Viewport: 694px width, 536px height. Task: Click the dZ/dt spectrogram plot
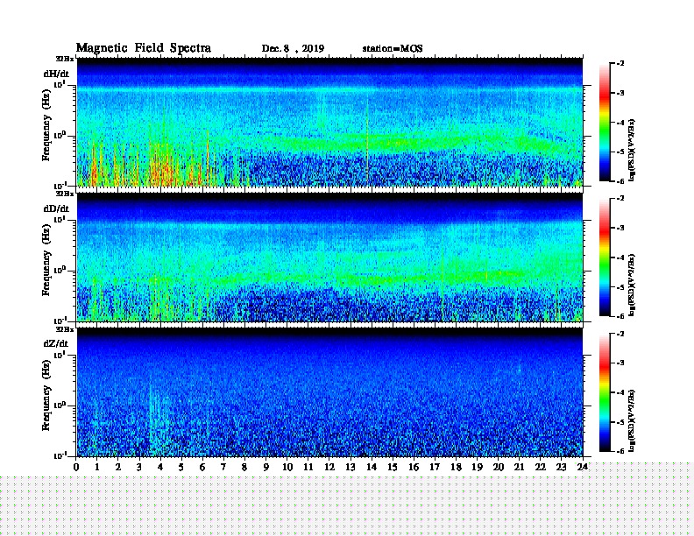coord(329,392)
